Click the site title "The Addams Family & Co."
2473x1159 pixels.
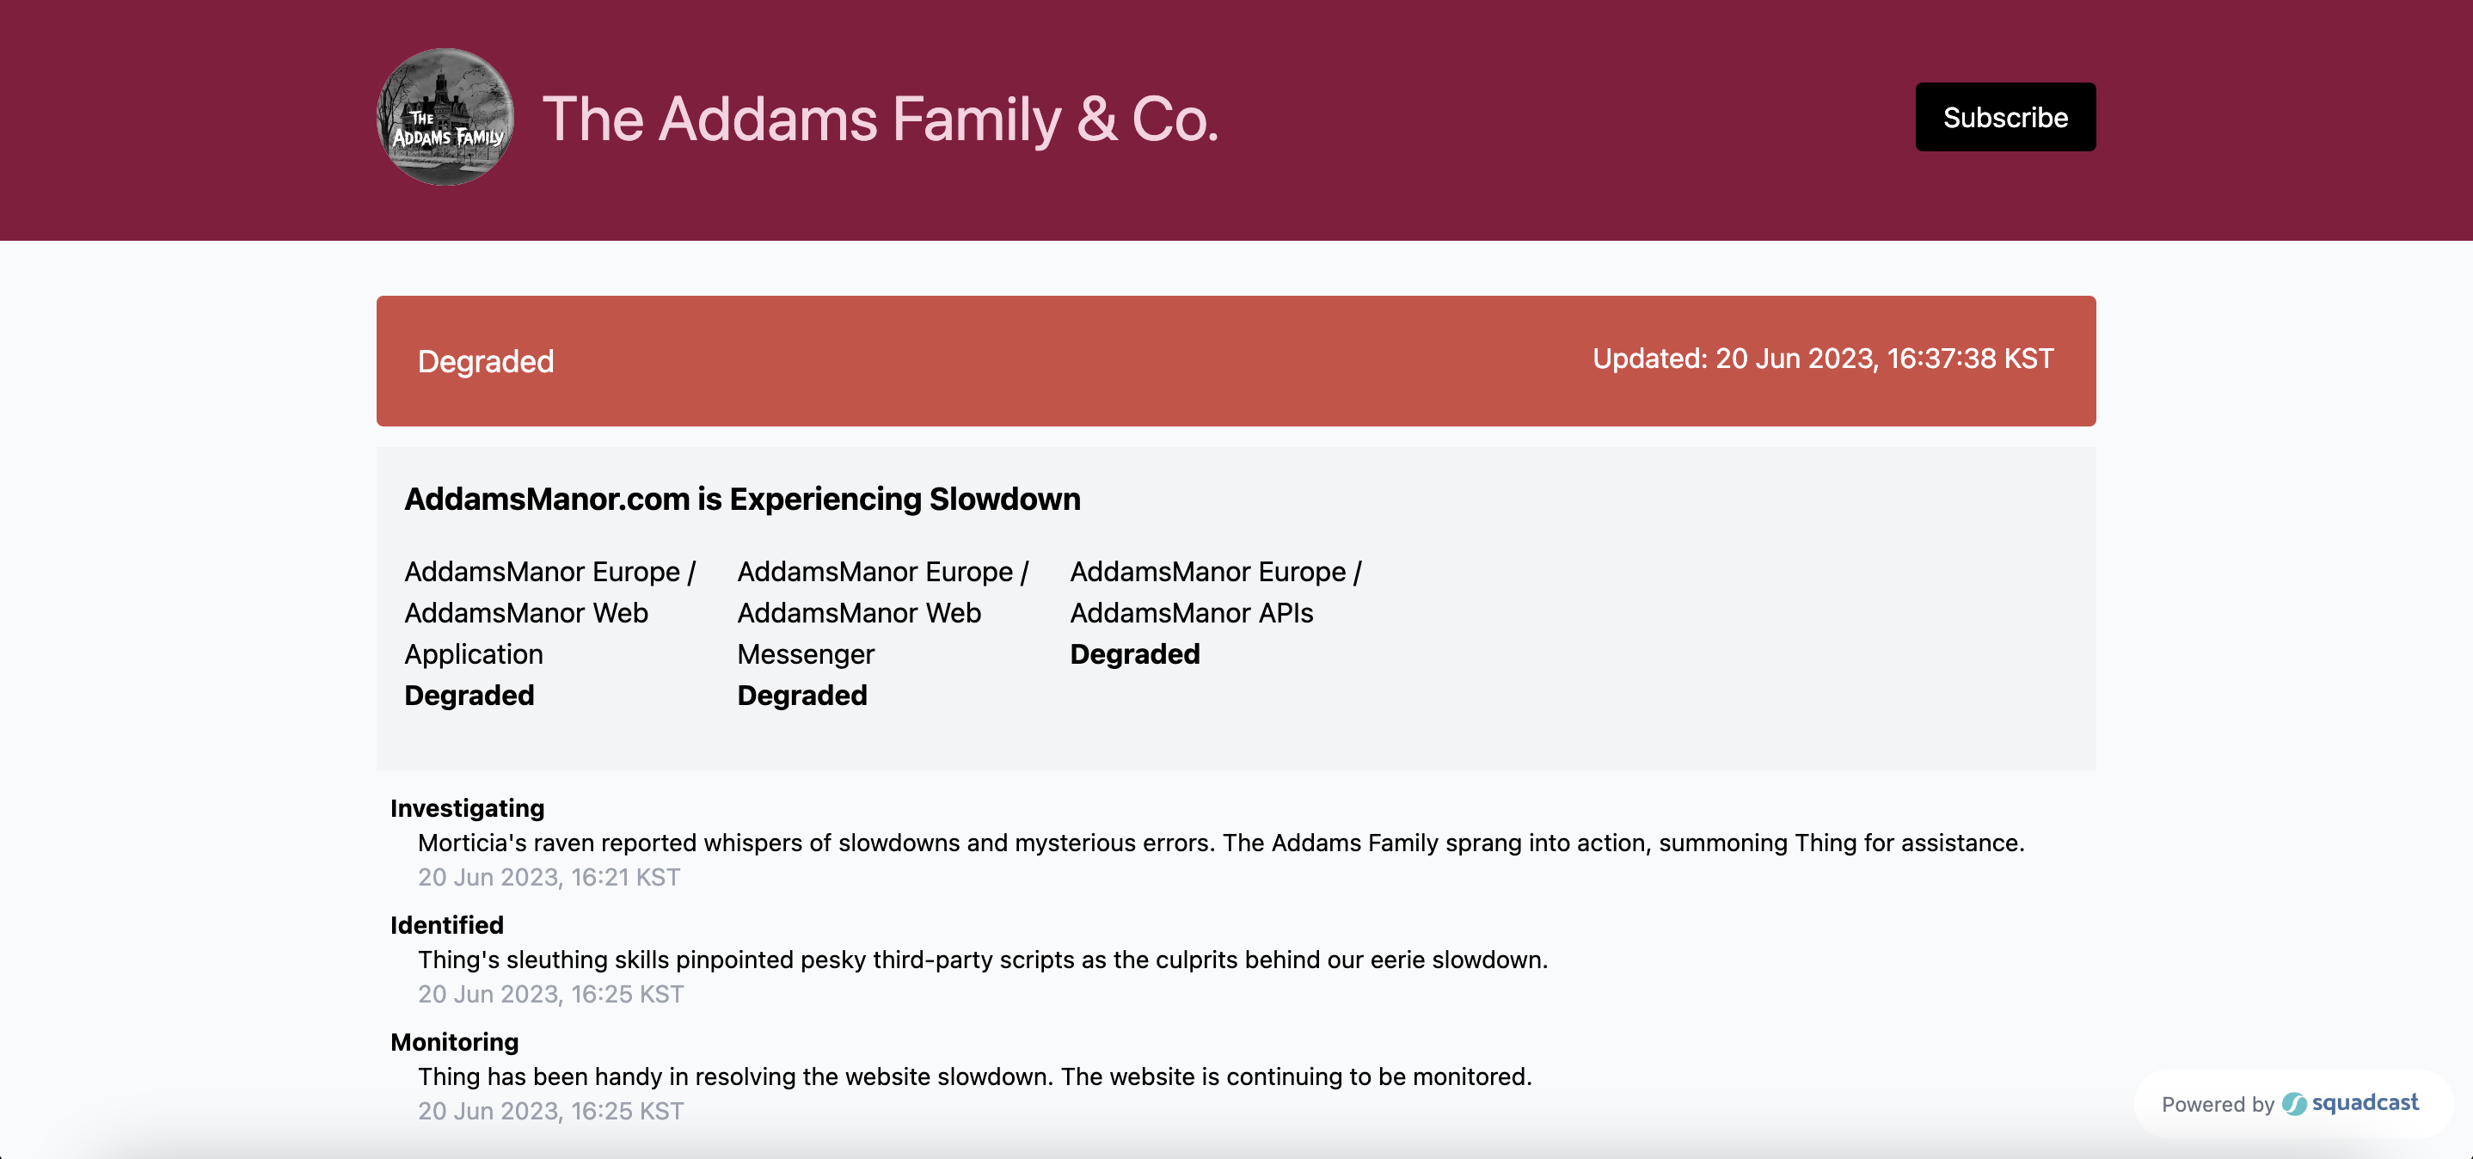tap(881, 119)
